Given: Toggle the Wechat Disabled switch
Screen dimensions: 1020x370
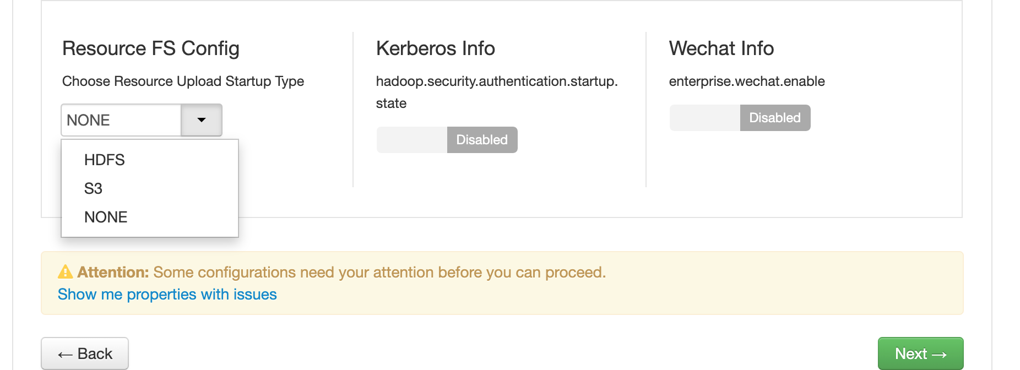Looking at the screenshot, I should coord(775,118).
